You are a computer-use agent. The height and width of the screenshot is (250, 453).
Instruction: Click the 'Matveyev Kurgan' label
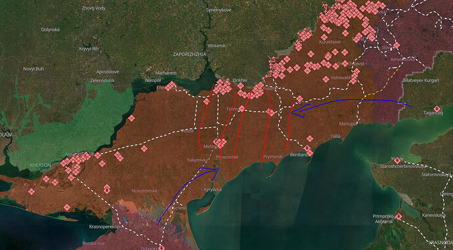[421, 80]
